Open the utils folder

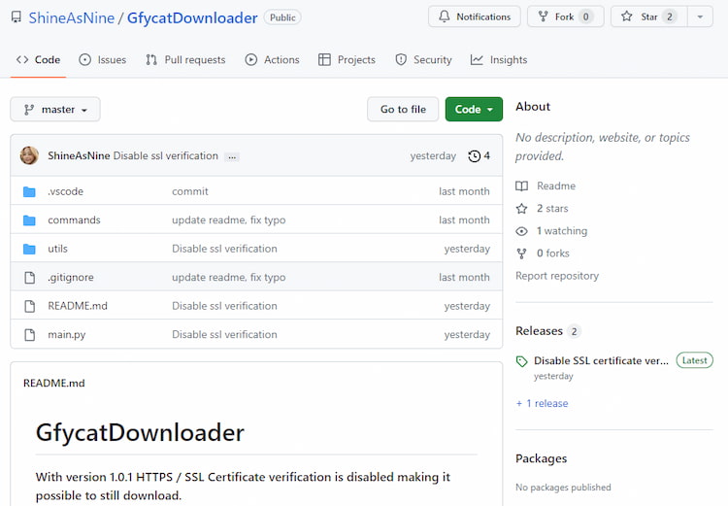coord(57,249)
